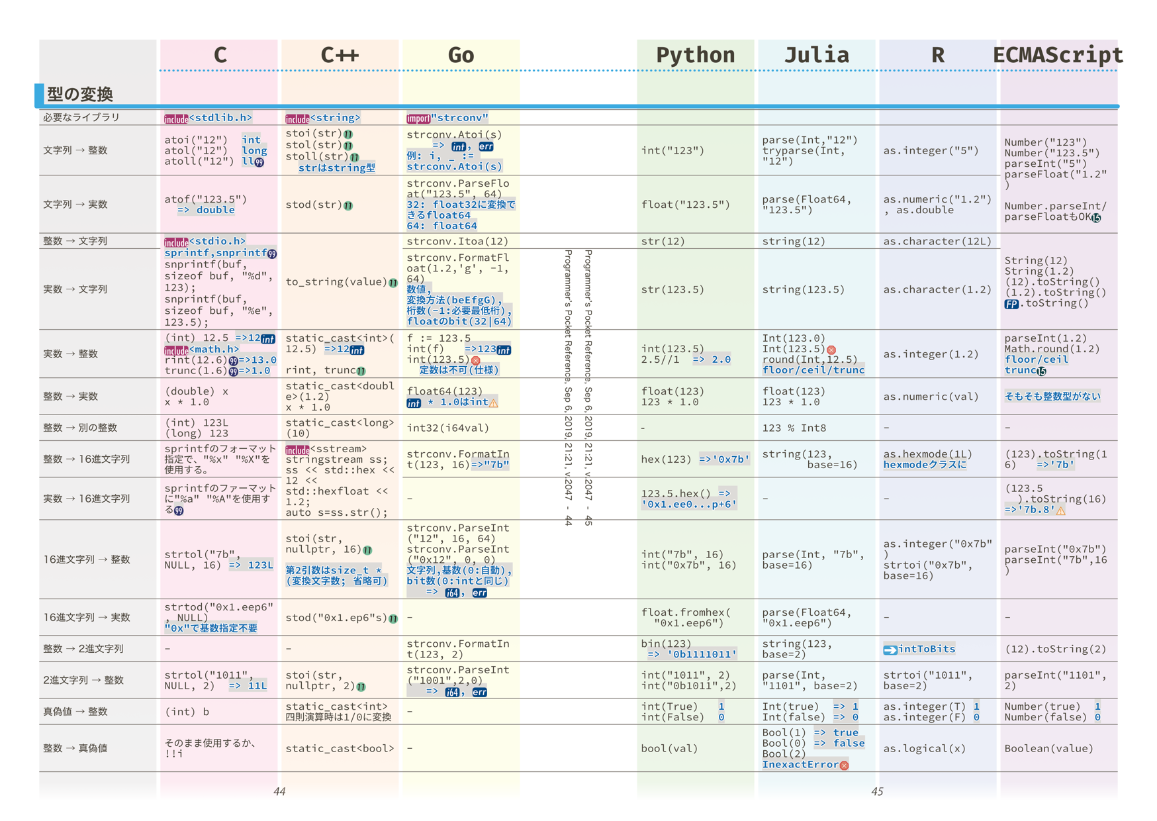Click page number 45 at the bottom
The height and width of the screenshot is (821, 1157).
877,791
